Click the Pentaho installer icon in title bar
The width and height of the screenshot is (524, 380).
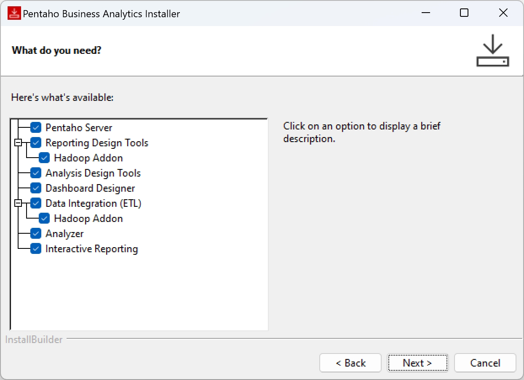(14, 13)
